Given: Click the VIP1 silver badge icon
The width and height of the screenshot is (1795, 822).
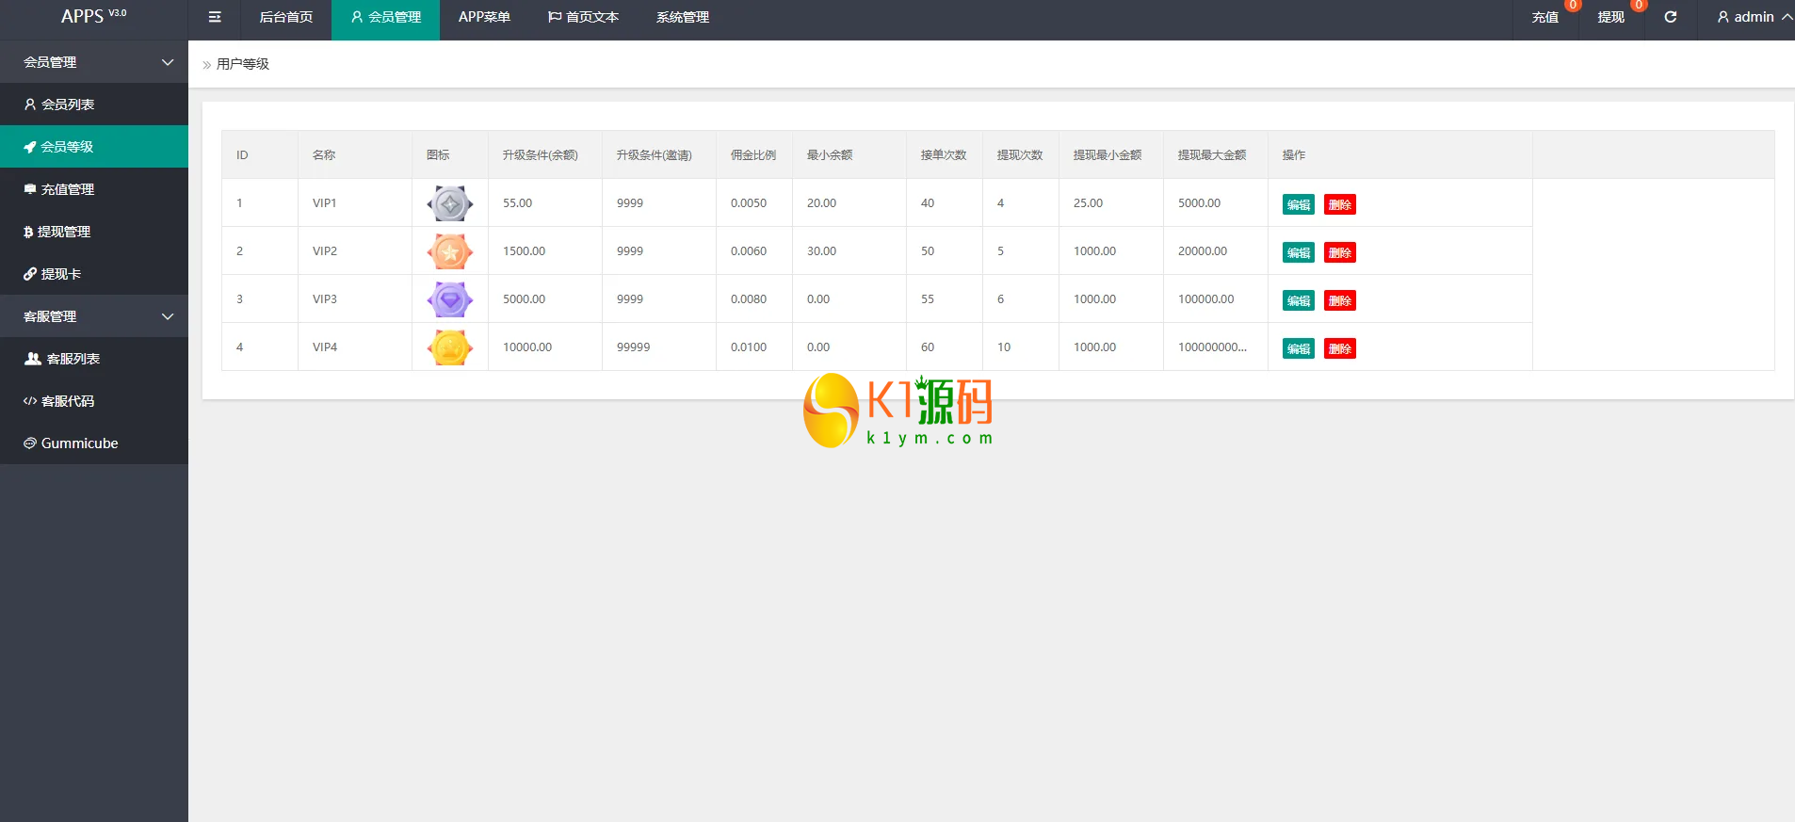Looking at the screenshot, I should tap(450, 203).
